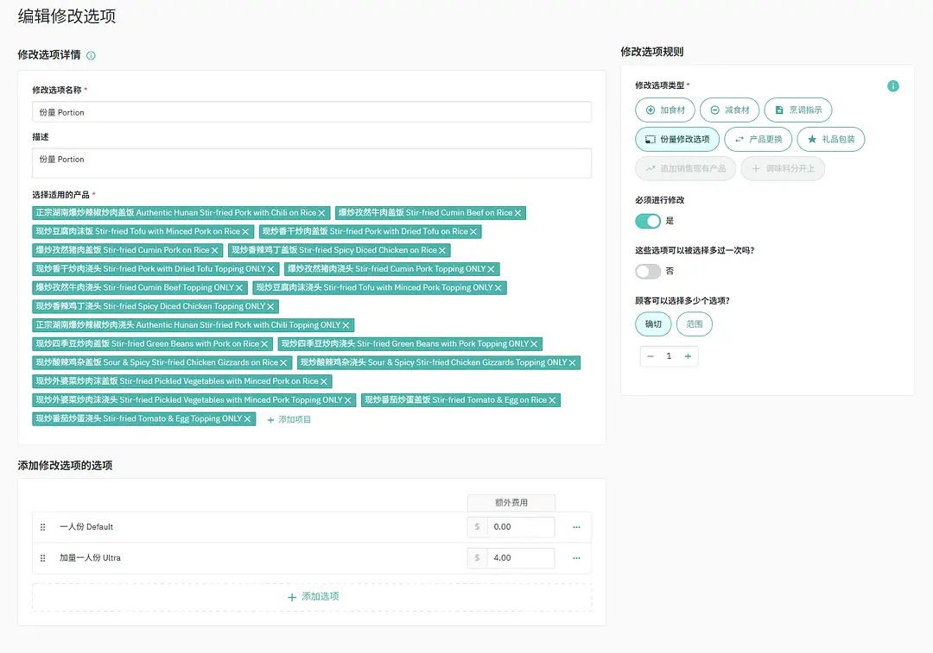
Task: Enable the multiple-selection toggle set to 否
Action: tap(648, 271)
